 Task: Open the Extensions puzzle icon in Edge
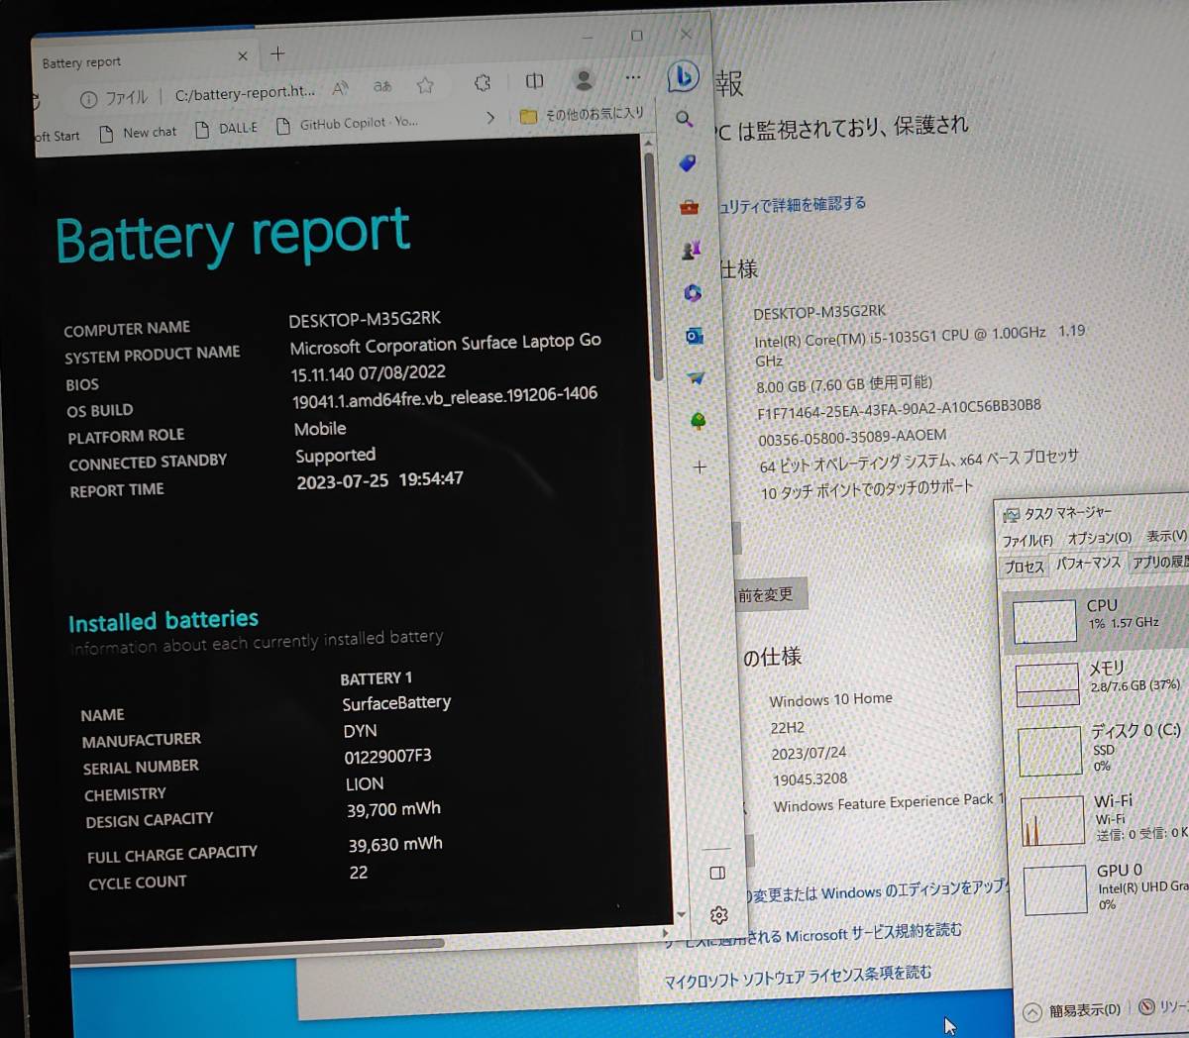click(x=483, y=83)
